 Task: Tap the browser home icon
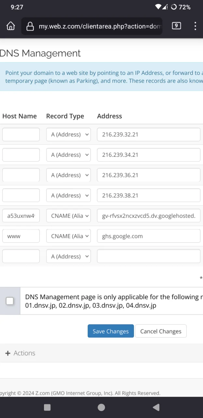click(x=11, y=26)
